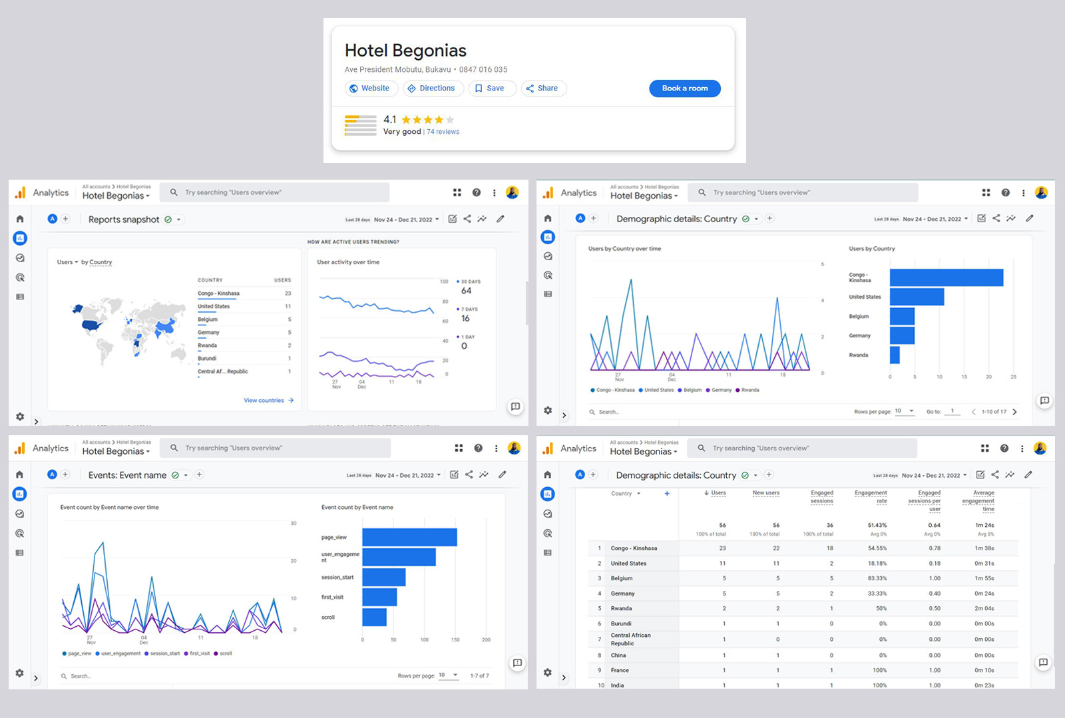Click the page_view bar in Event count chart
The width and height of the screenshot is (1065, 718).
point(409,537)
